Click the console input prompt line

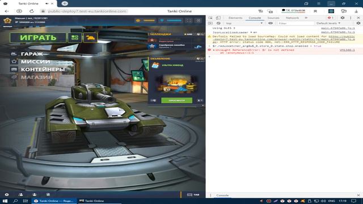(x=284, y=57)
